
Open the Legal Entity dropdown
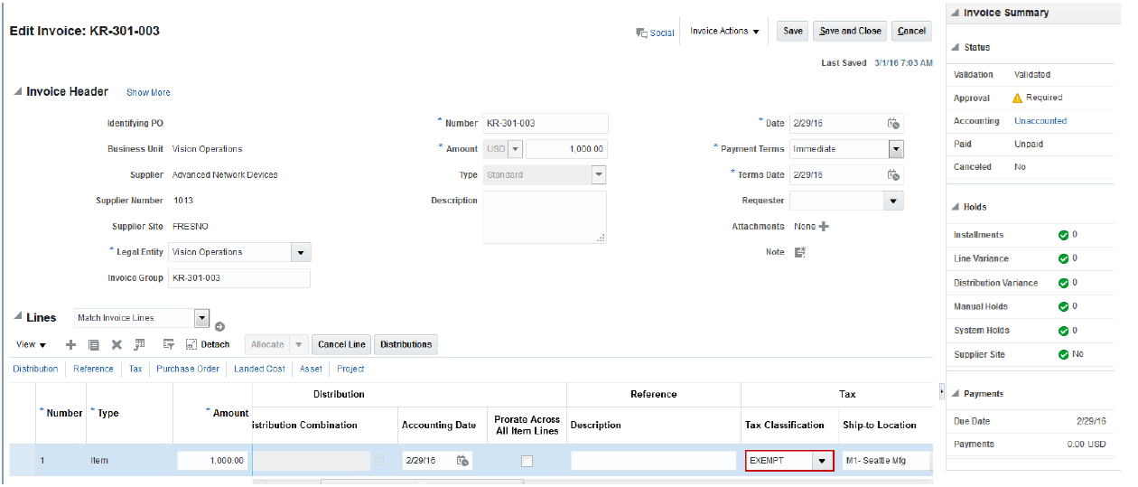click(302, 252)
